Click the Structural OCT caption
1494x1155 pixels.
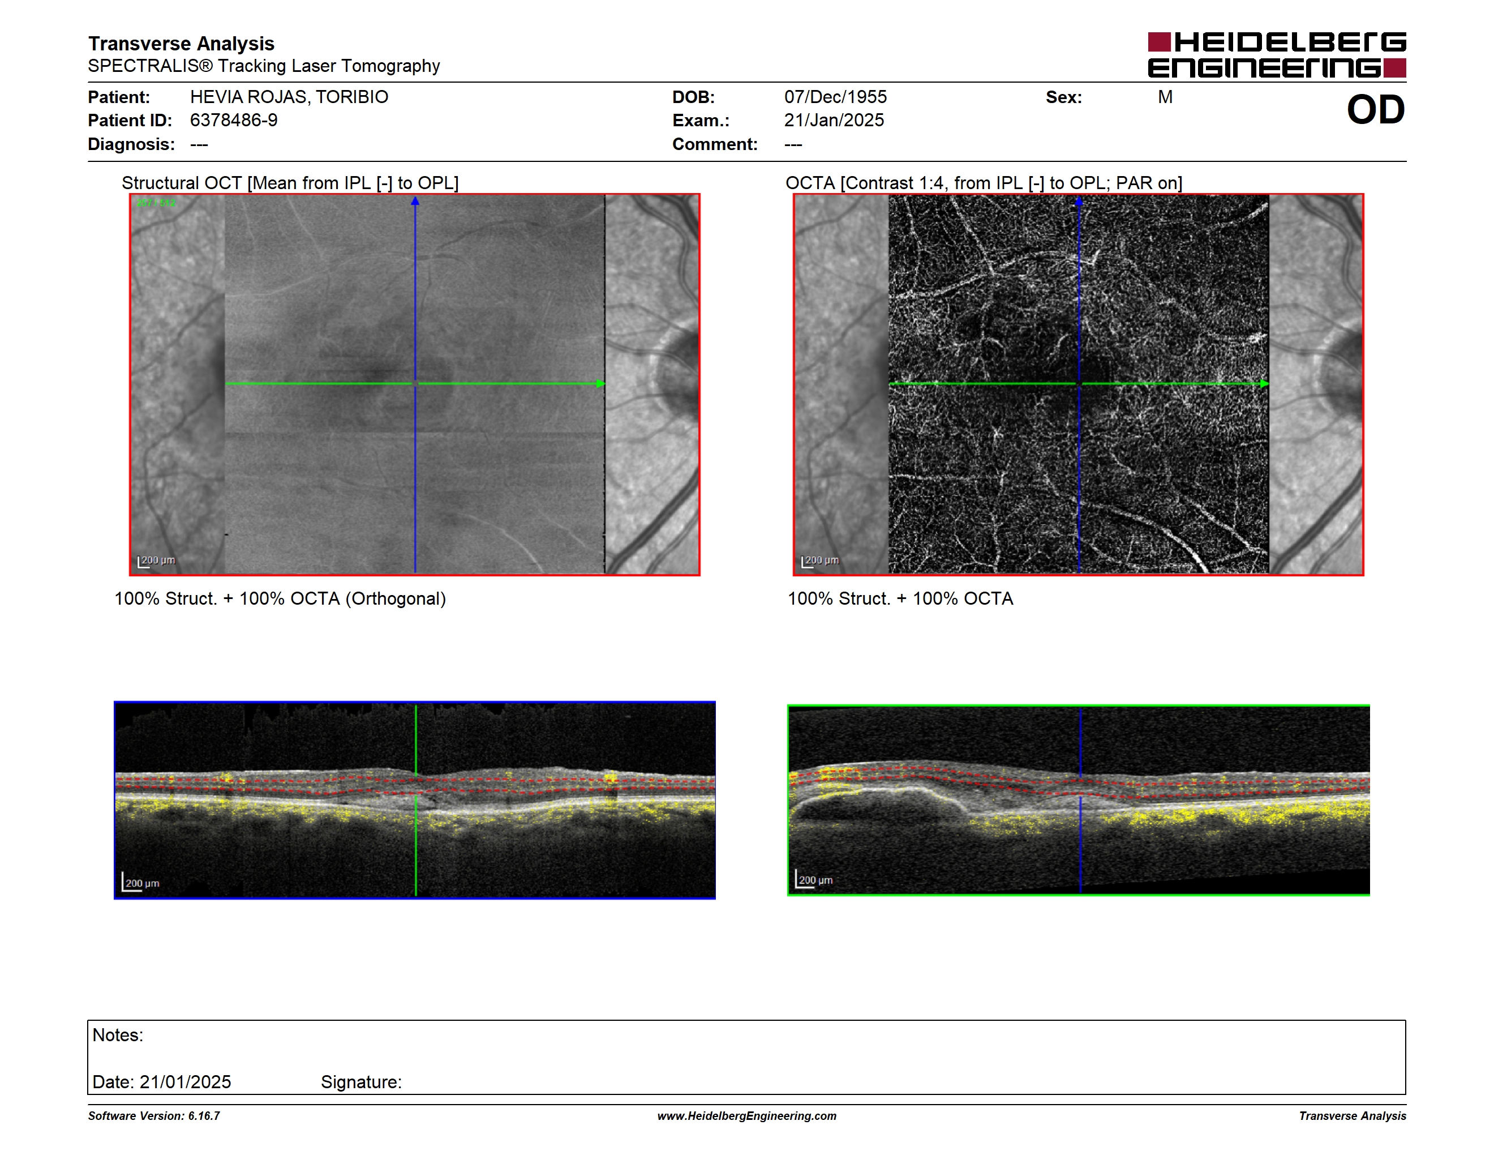tap(290, 183)
